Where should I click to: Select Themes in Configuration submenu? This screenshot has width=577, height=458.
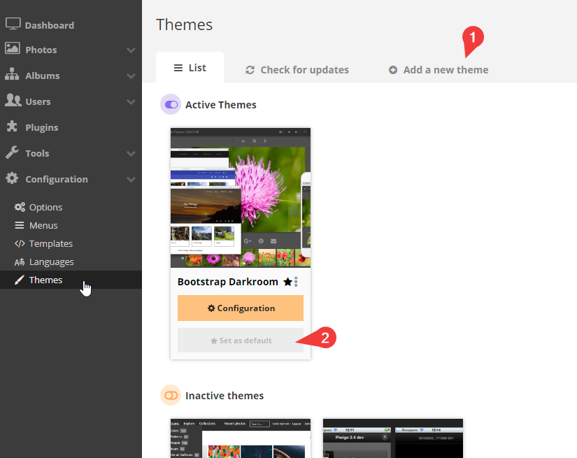coord(71,280)
